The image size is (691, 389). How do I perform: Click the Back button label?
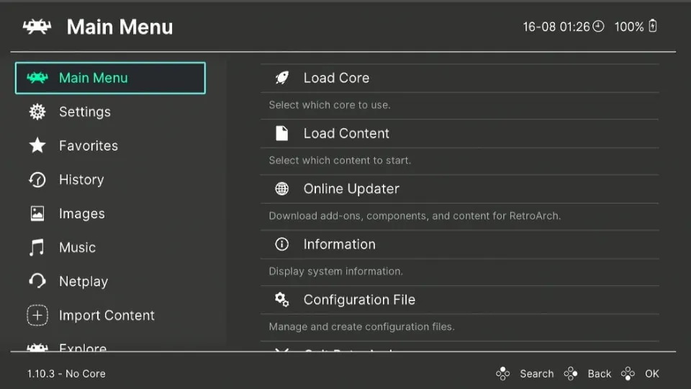(x=600, y=374)
